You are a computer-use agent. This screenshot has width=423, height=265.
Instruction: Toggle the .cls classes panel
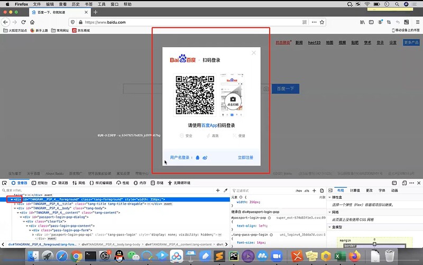(307, 190)
